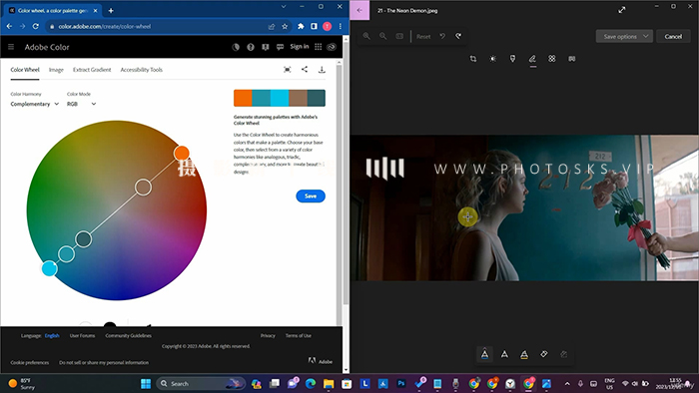Image resolution: width=699 pixels, height=393 pixels.
Task: Expand the RGB color mode dropdown
Action: (x=81, y=104)
